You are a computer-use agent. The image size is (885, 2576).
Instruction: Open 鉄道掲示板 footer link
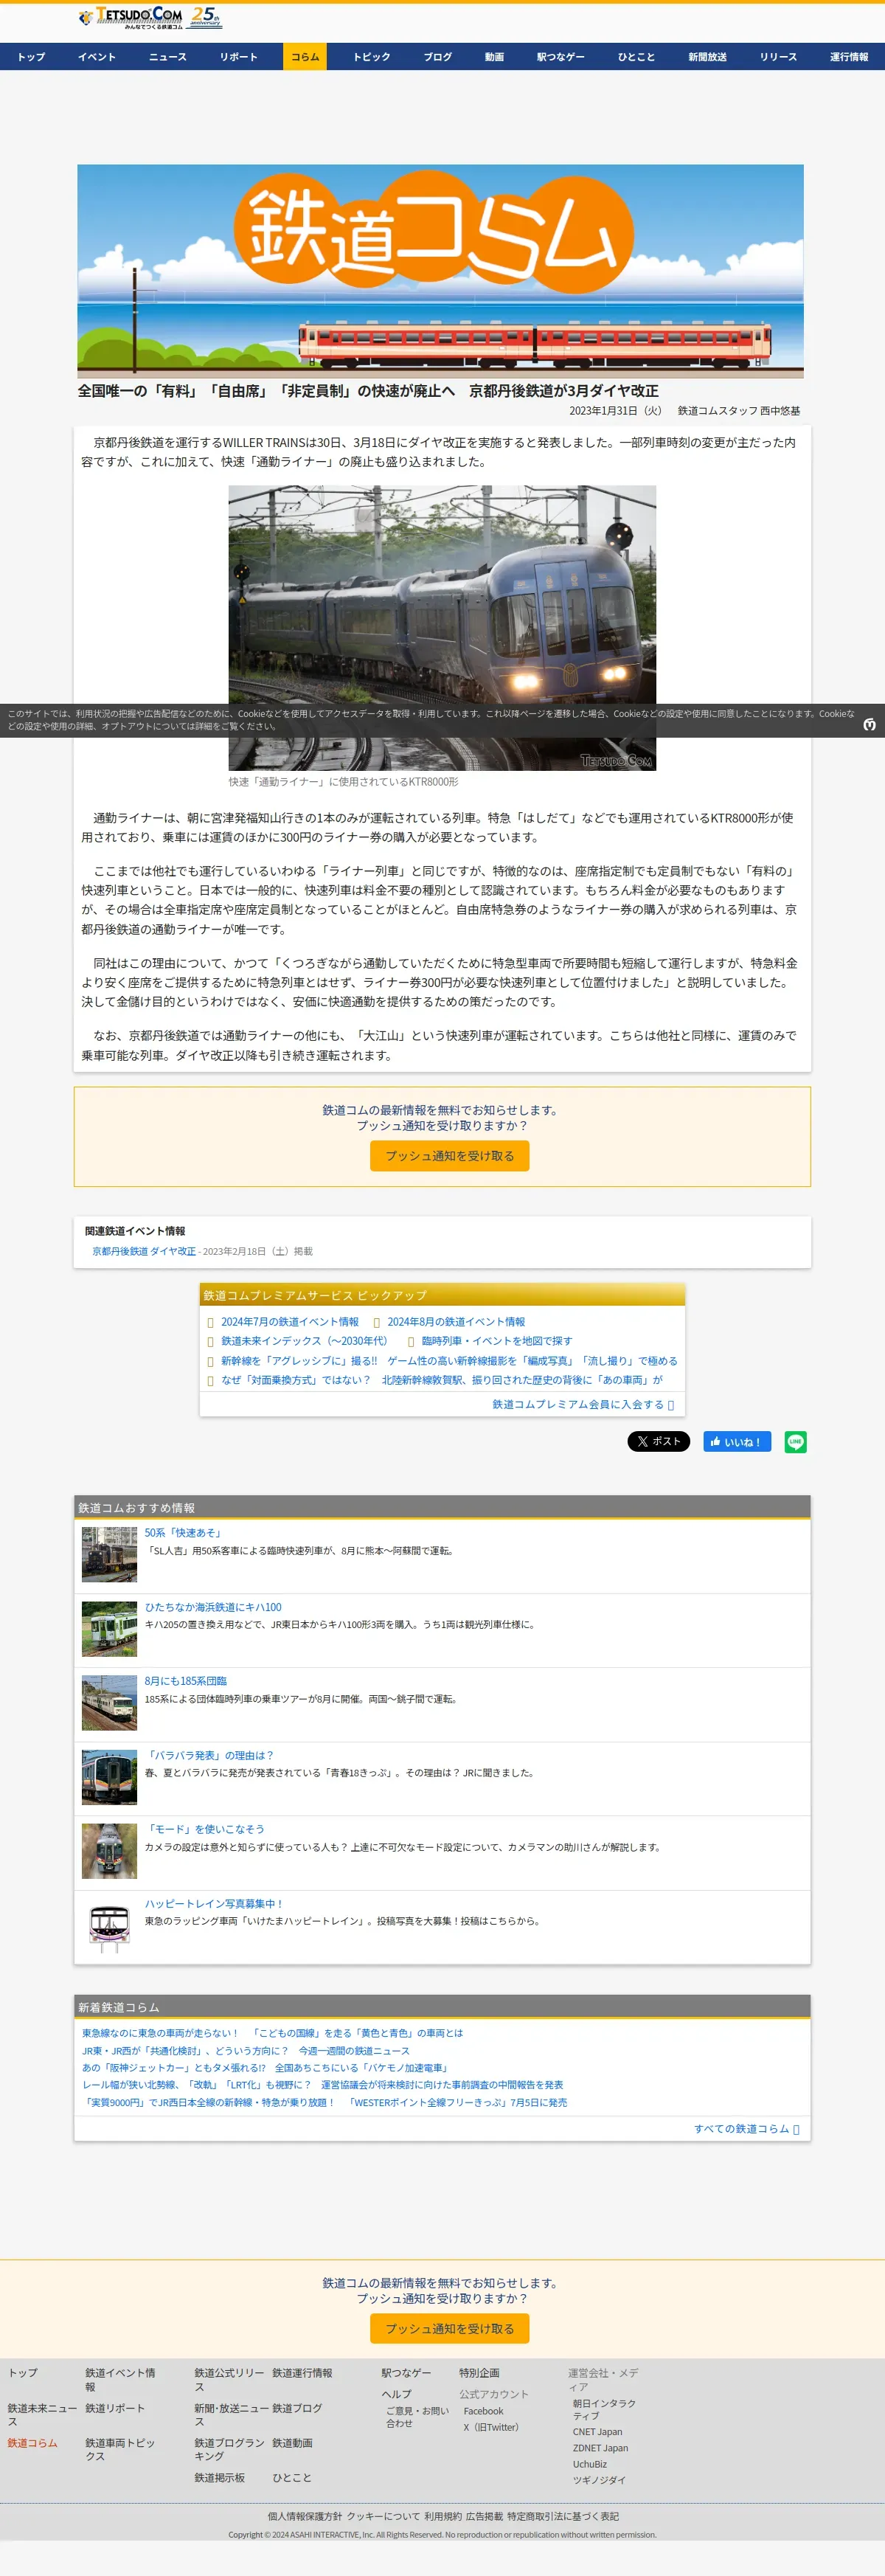coord(219,2477)
